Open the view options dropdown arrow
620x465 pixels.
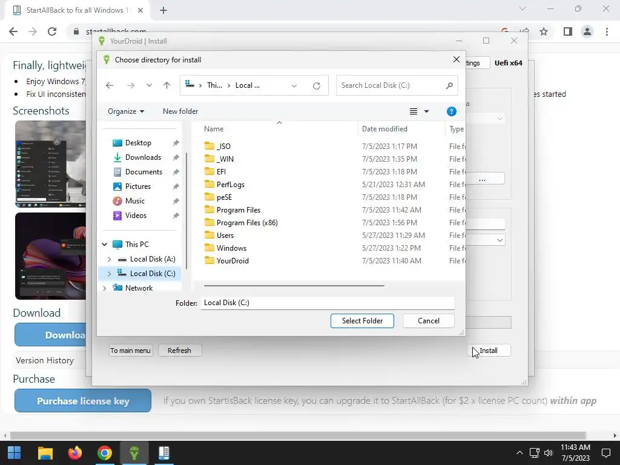click(x=426, y=111)
